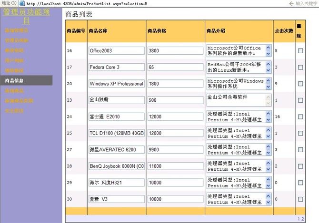The height and width of the screenshot is (223, 319).
Task: Click the address bar URL ProductList.aspx
Action: 87,4
